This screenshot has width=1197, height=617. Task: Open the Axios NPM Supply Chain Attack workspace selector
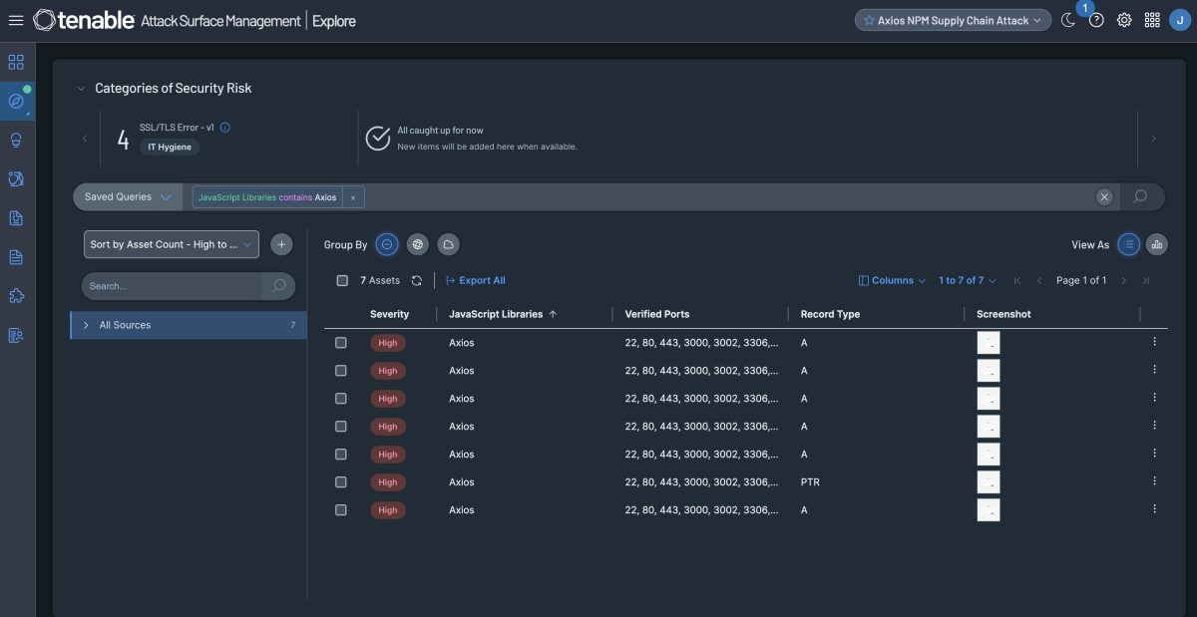pyautogui.click(x=952, y=19)
